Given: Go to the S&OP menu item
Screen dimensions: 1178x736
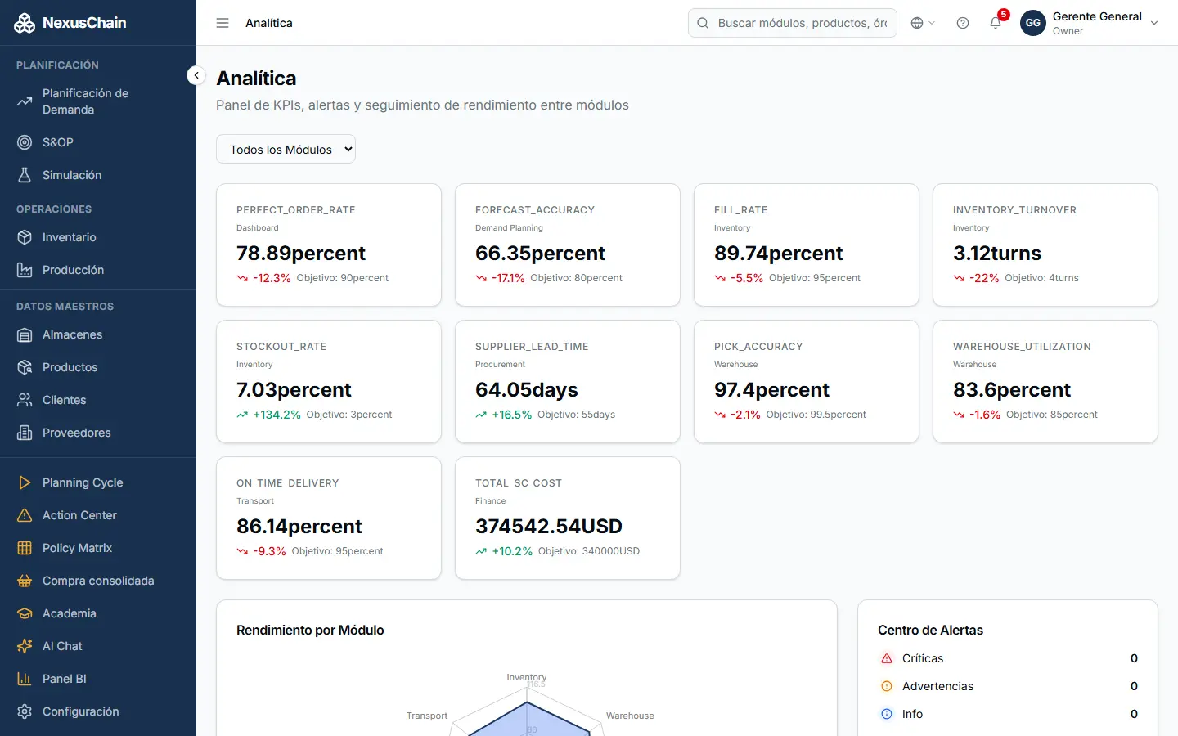Looking at the screenshot, I should [98, 142].
